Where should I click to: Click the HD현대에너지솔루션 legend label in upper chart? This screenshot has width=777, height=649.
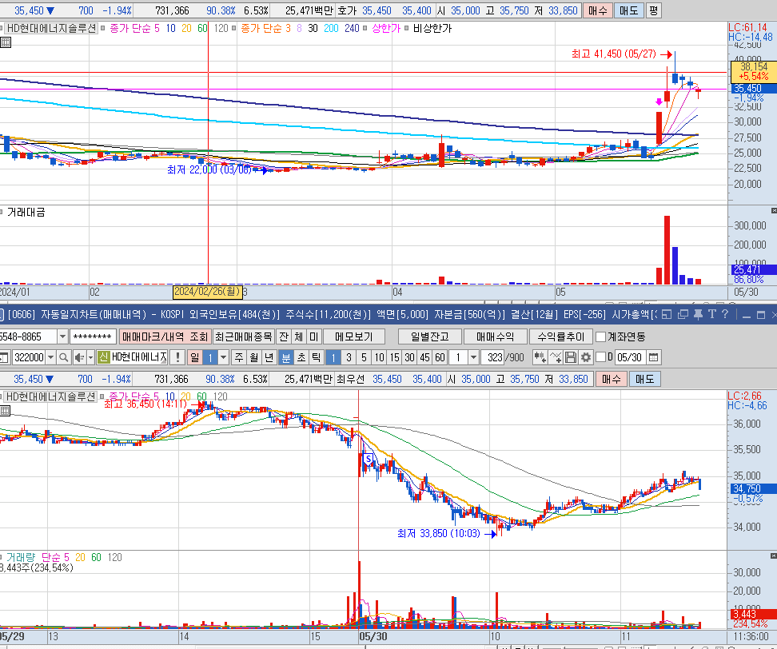click(x=51, y=28)
